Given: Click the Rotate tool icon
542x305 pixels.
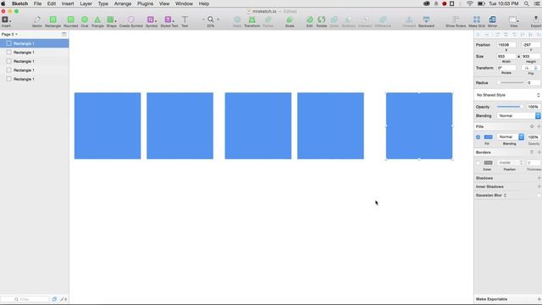Looking at the screenshot, I should 322,21.
